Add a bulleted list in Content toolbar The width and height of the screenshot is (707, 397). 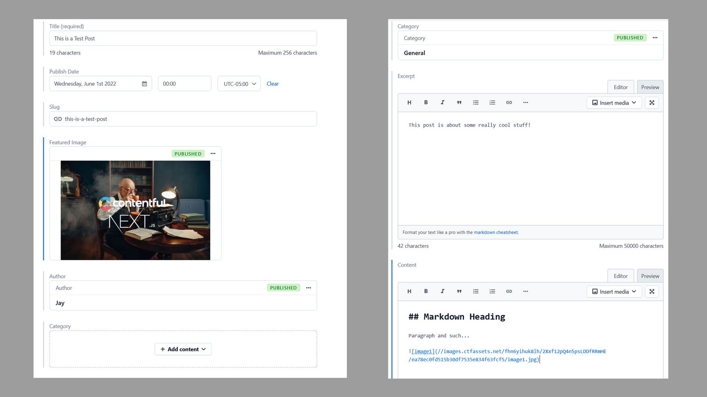click(x=476, y=291)
